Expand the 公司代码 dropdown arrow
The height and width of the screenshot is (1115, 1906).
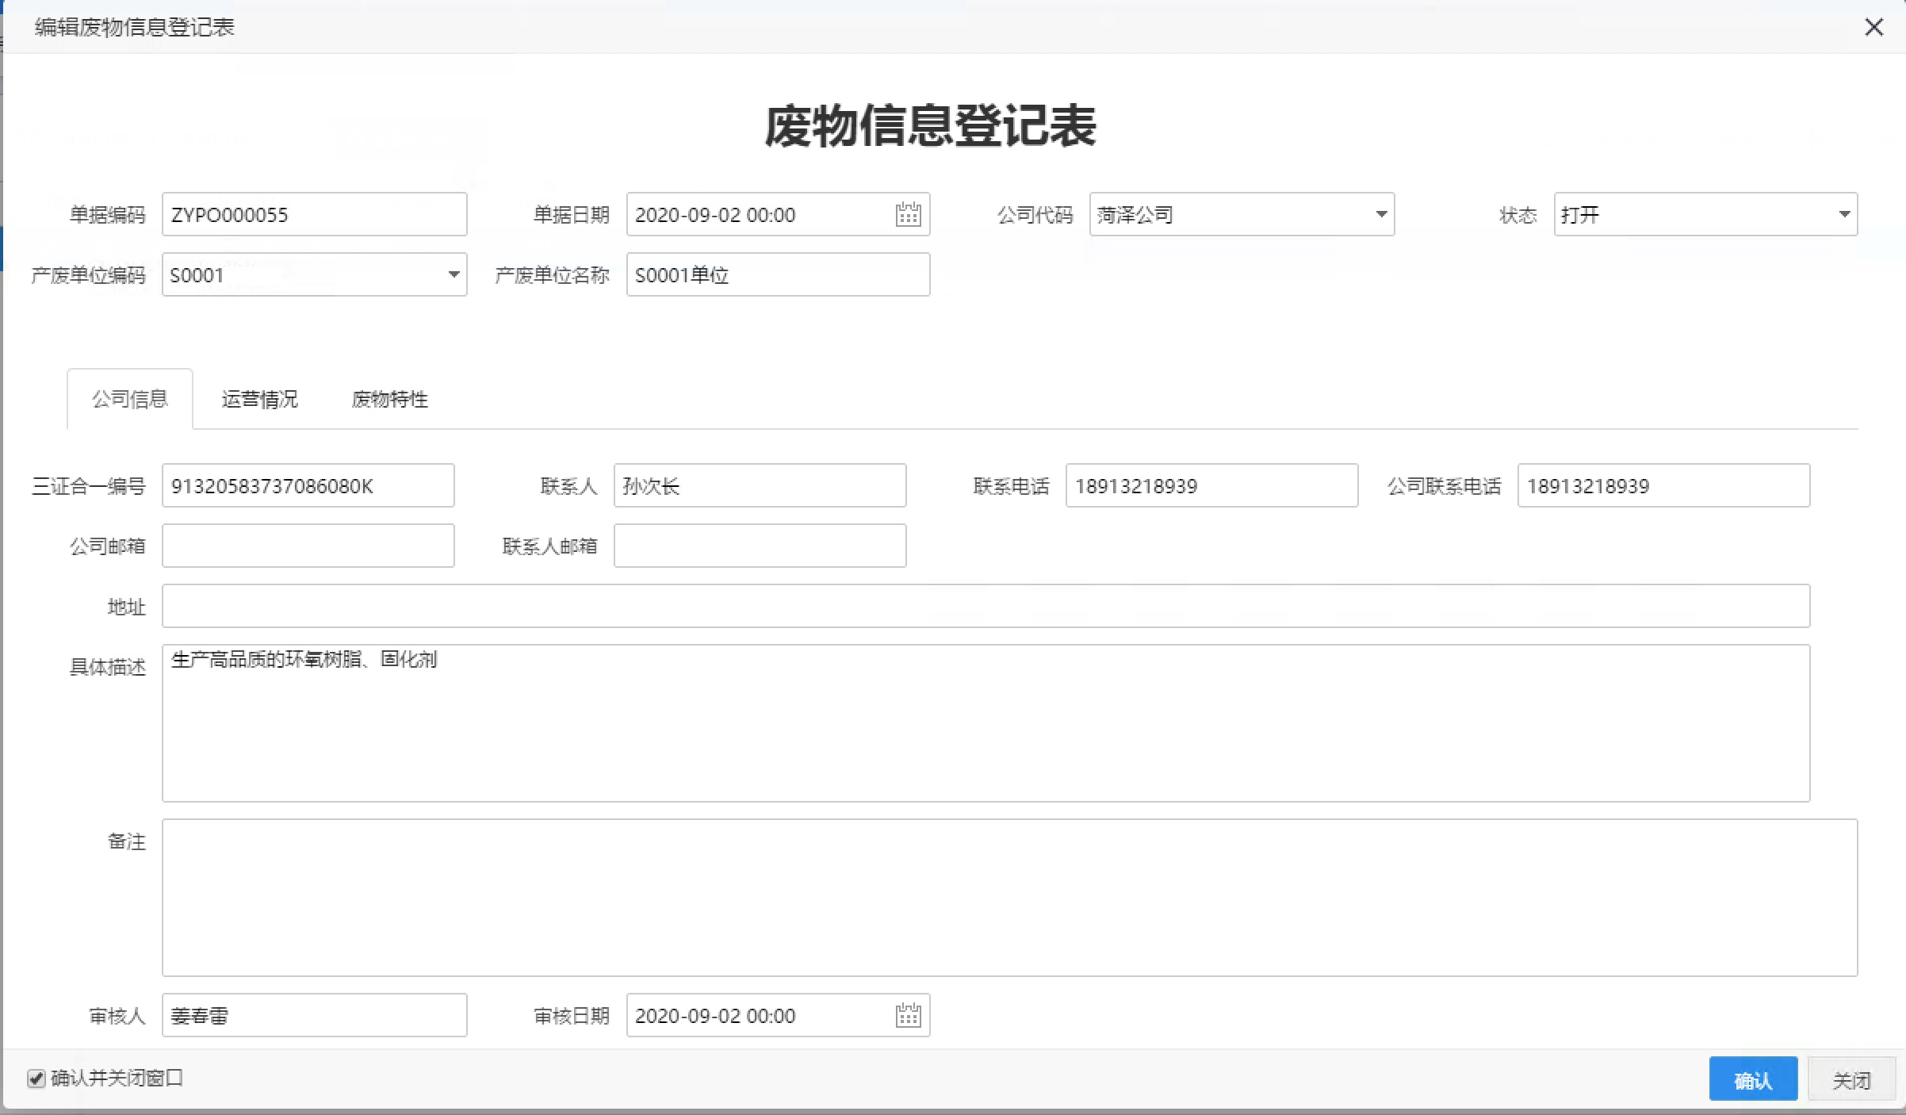[1381, 214]
